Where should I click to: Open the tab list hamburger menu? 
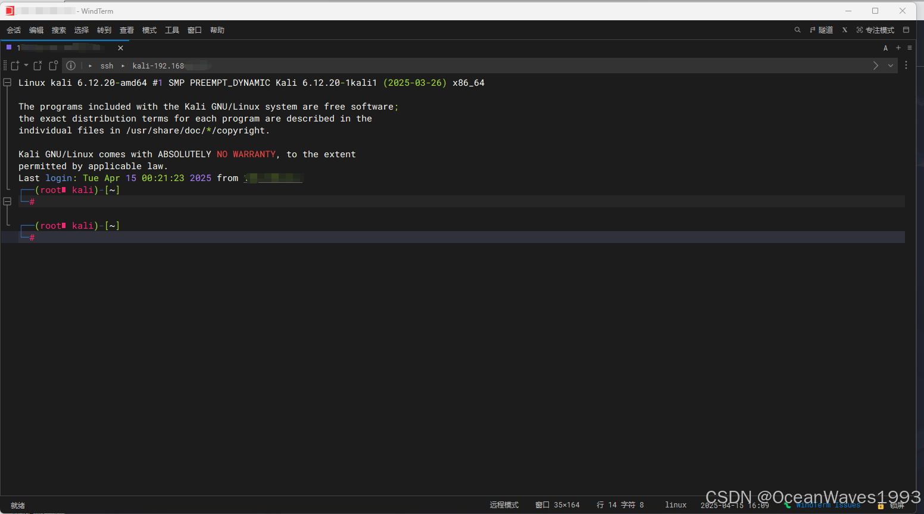(x=909, y=48)
